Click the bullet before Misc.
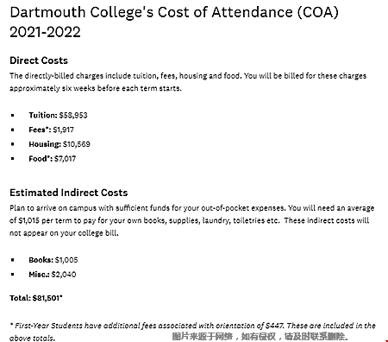 coord(12,275)
